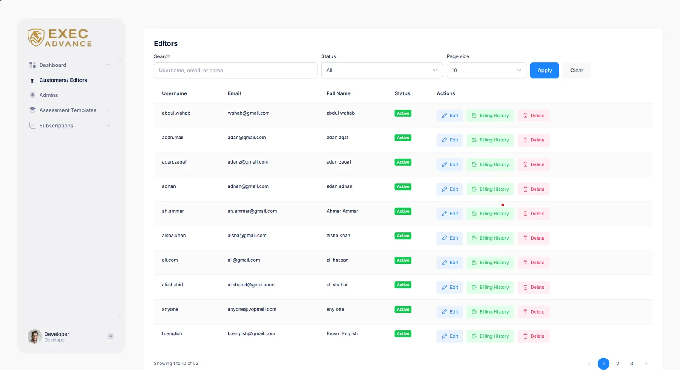Apply the editor filters
This screenshot has width=680, height=370.
point(544,71)
